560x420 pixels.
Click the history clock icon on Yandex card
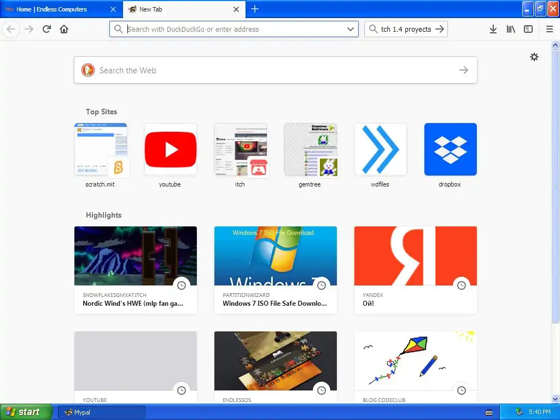pos(462,285)
